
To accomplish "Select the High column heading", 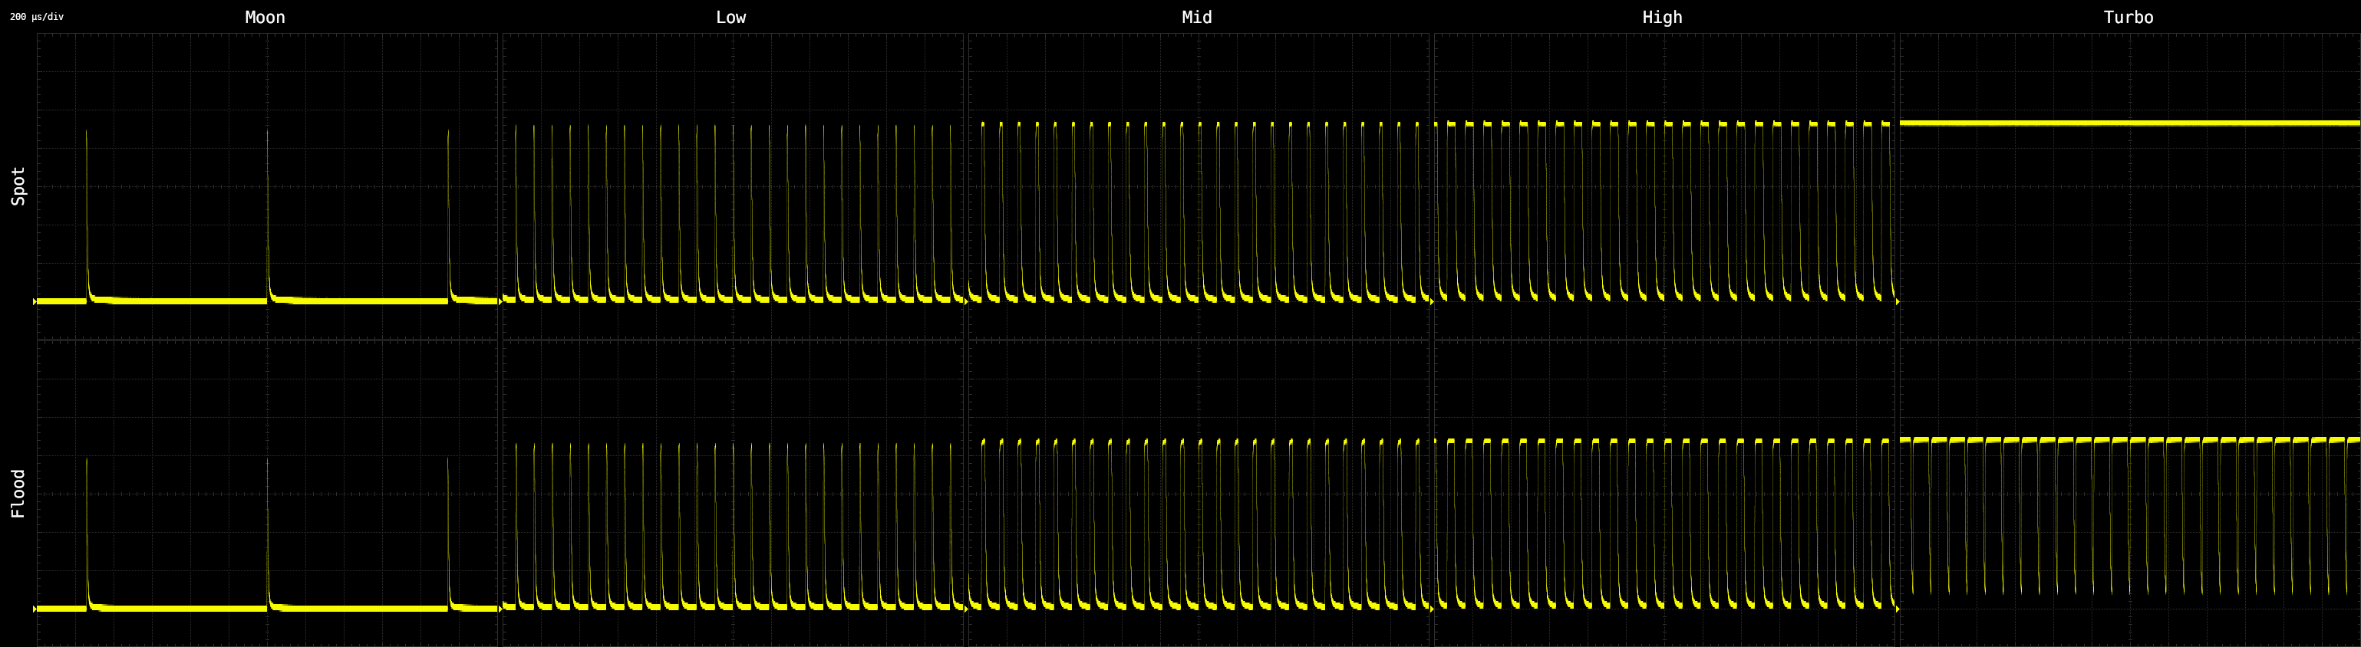I will point(1662,18).
